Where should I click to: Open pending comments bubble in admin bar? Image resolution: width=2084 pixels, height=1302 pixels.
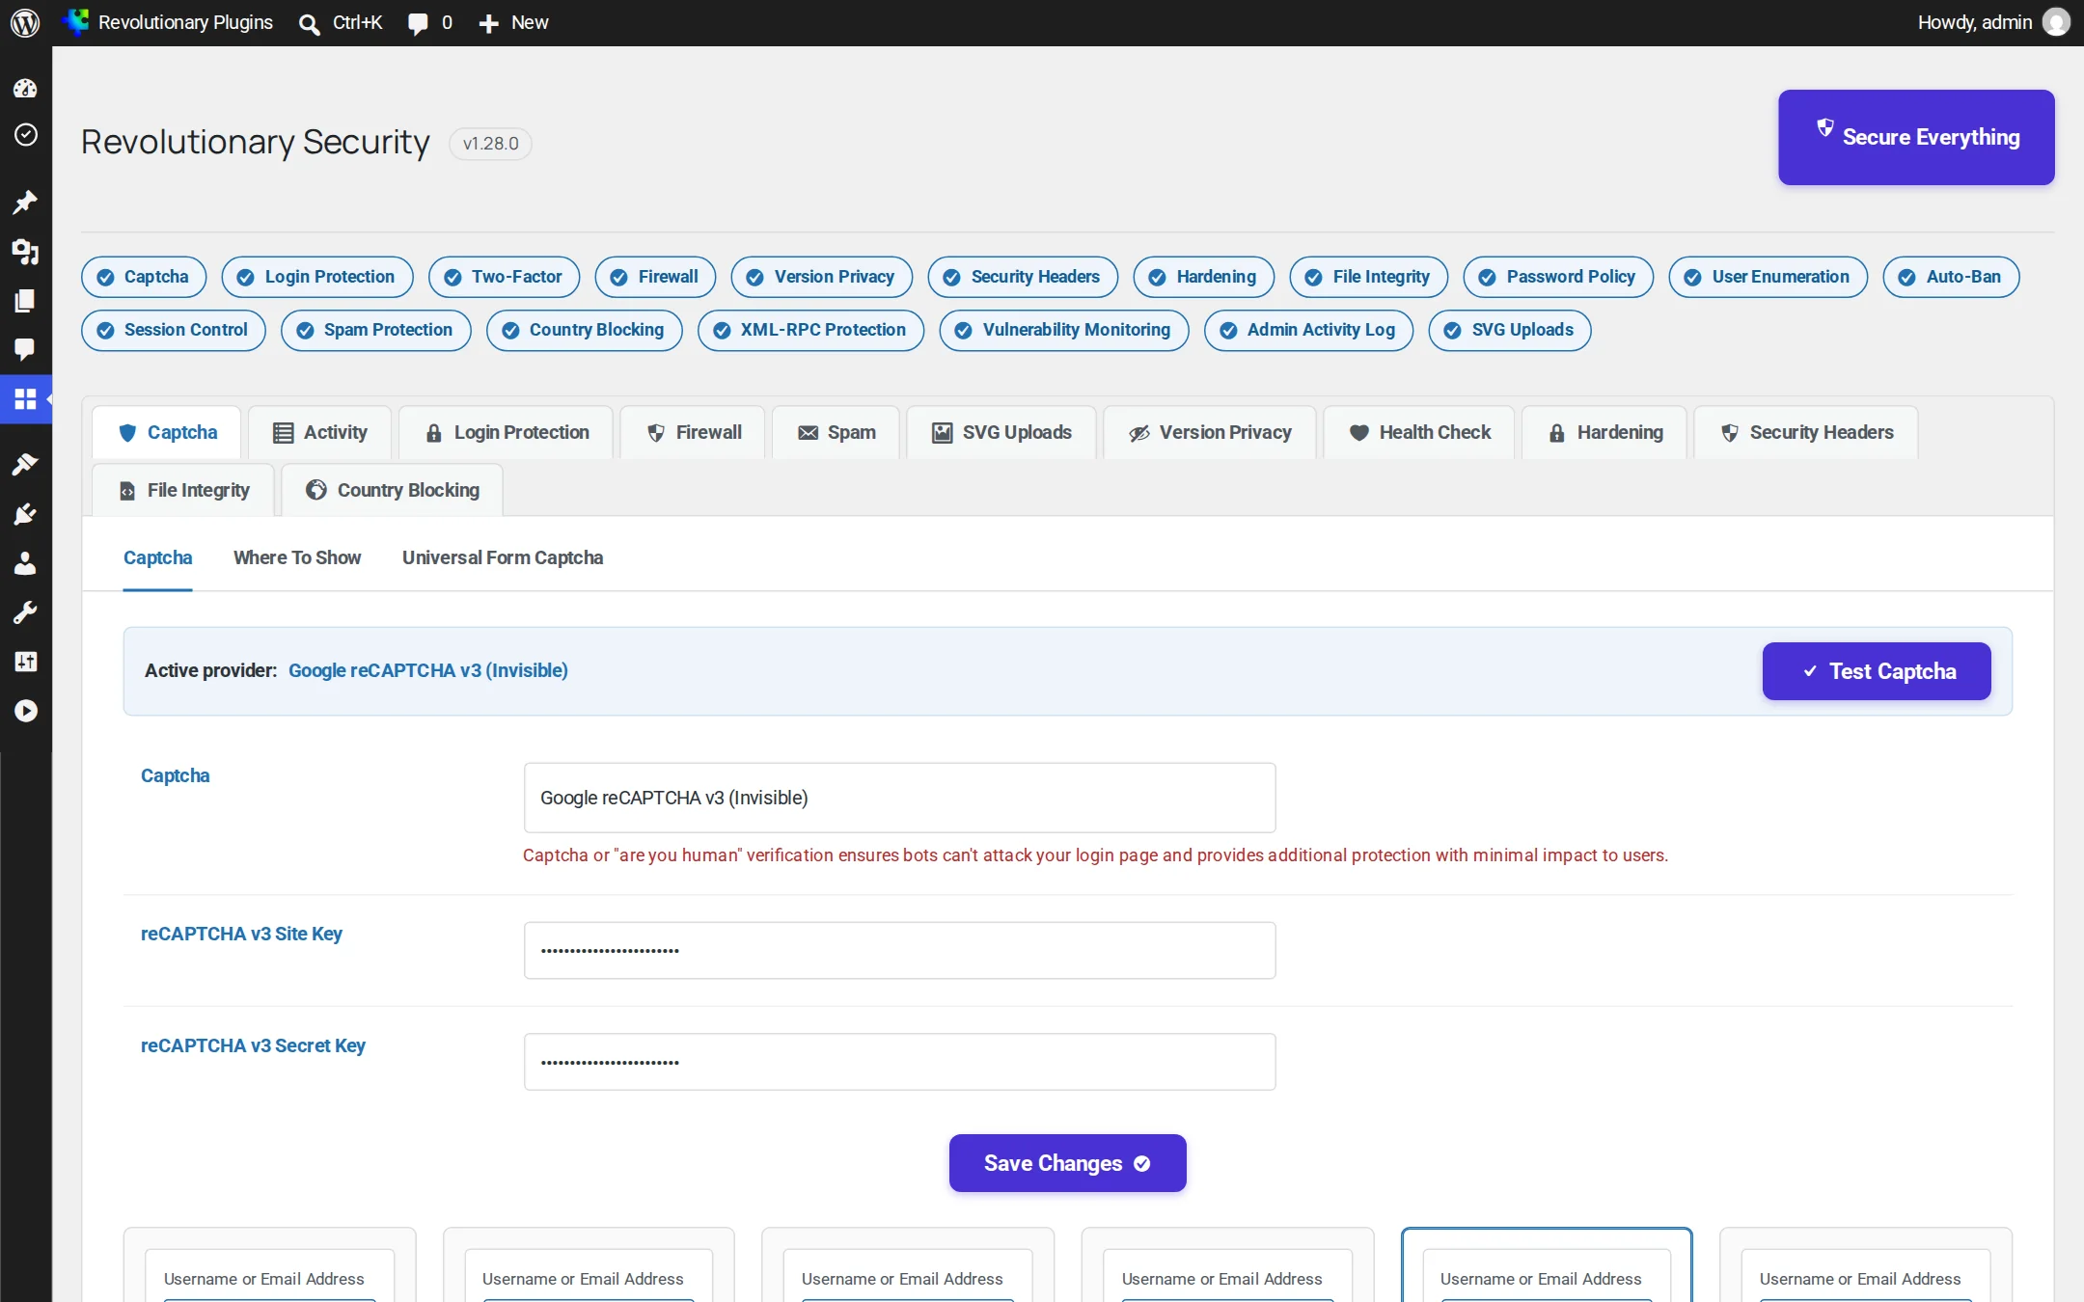(418, 23)
